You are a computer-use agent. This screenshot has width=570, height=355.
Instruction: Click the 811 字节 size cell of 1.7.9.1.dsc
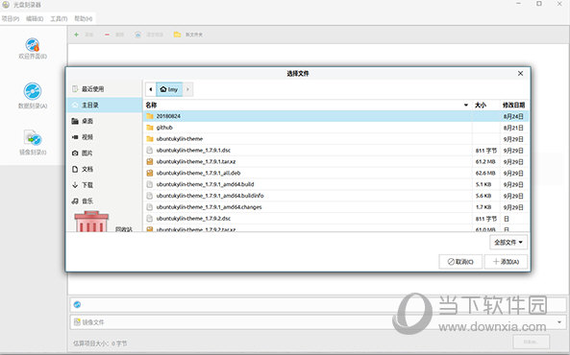tap(486, 151)
